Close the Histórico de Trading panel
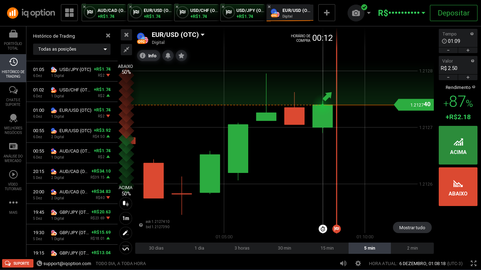 coord(108,36)
